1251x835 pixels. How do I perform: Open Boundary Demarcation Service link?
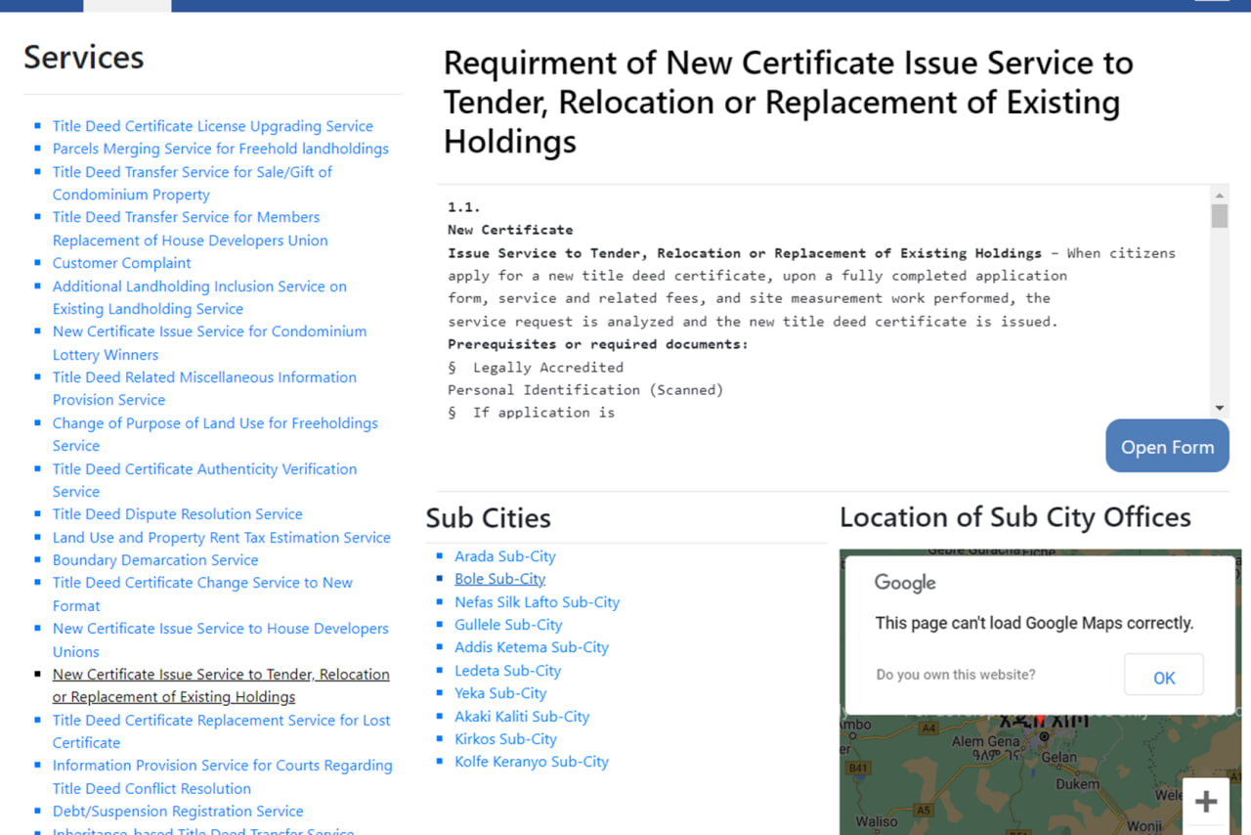(155, 560)
